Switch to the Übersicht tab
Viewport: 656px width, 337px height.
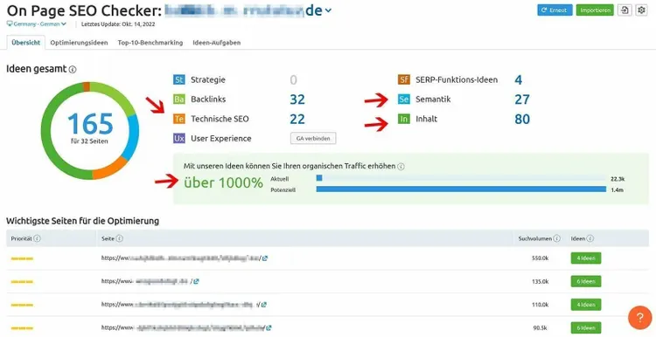click(x=26, y=43)
